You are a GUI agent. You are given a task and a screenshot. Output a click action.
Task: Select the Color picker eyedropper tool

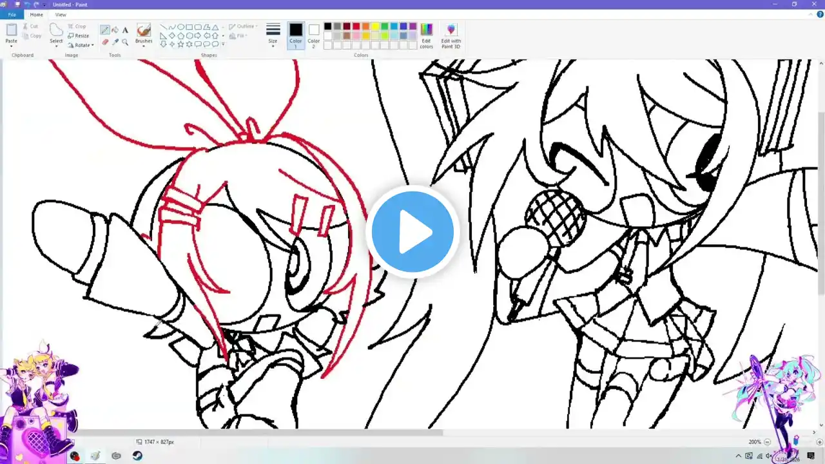[x=115, y=42]
